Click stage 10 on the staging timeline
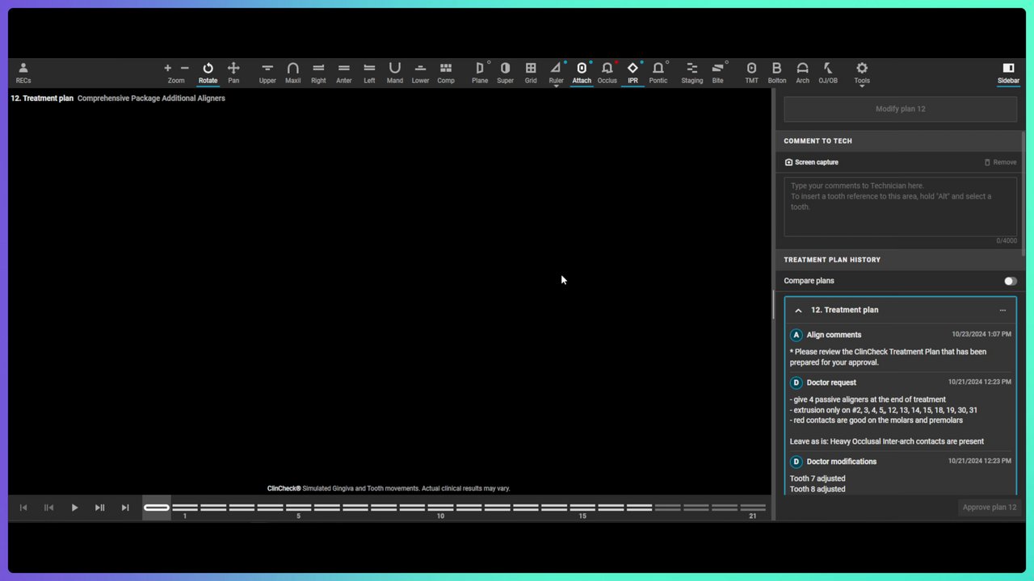The width and height of the screenshot is (1034, 581). (x=440, y=508)
